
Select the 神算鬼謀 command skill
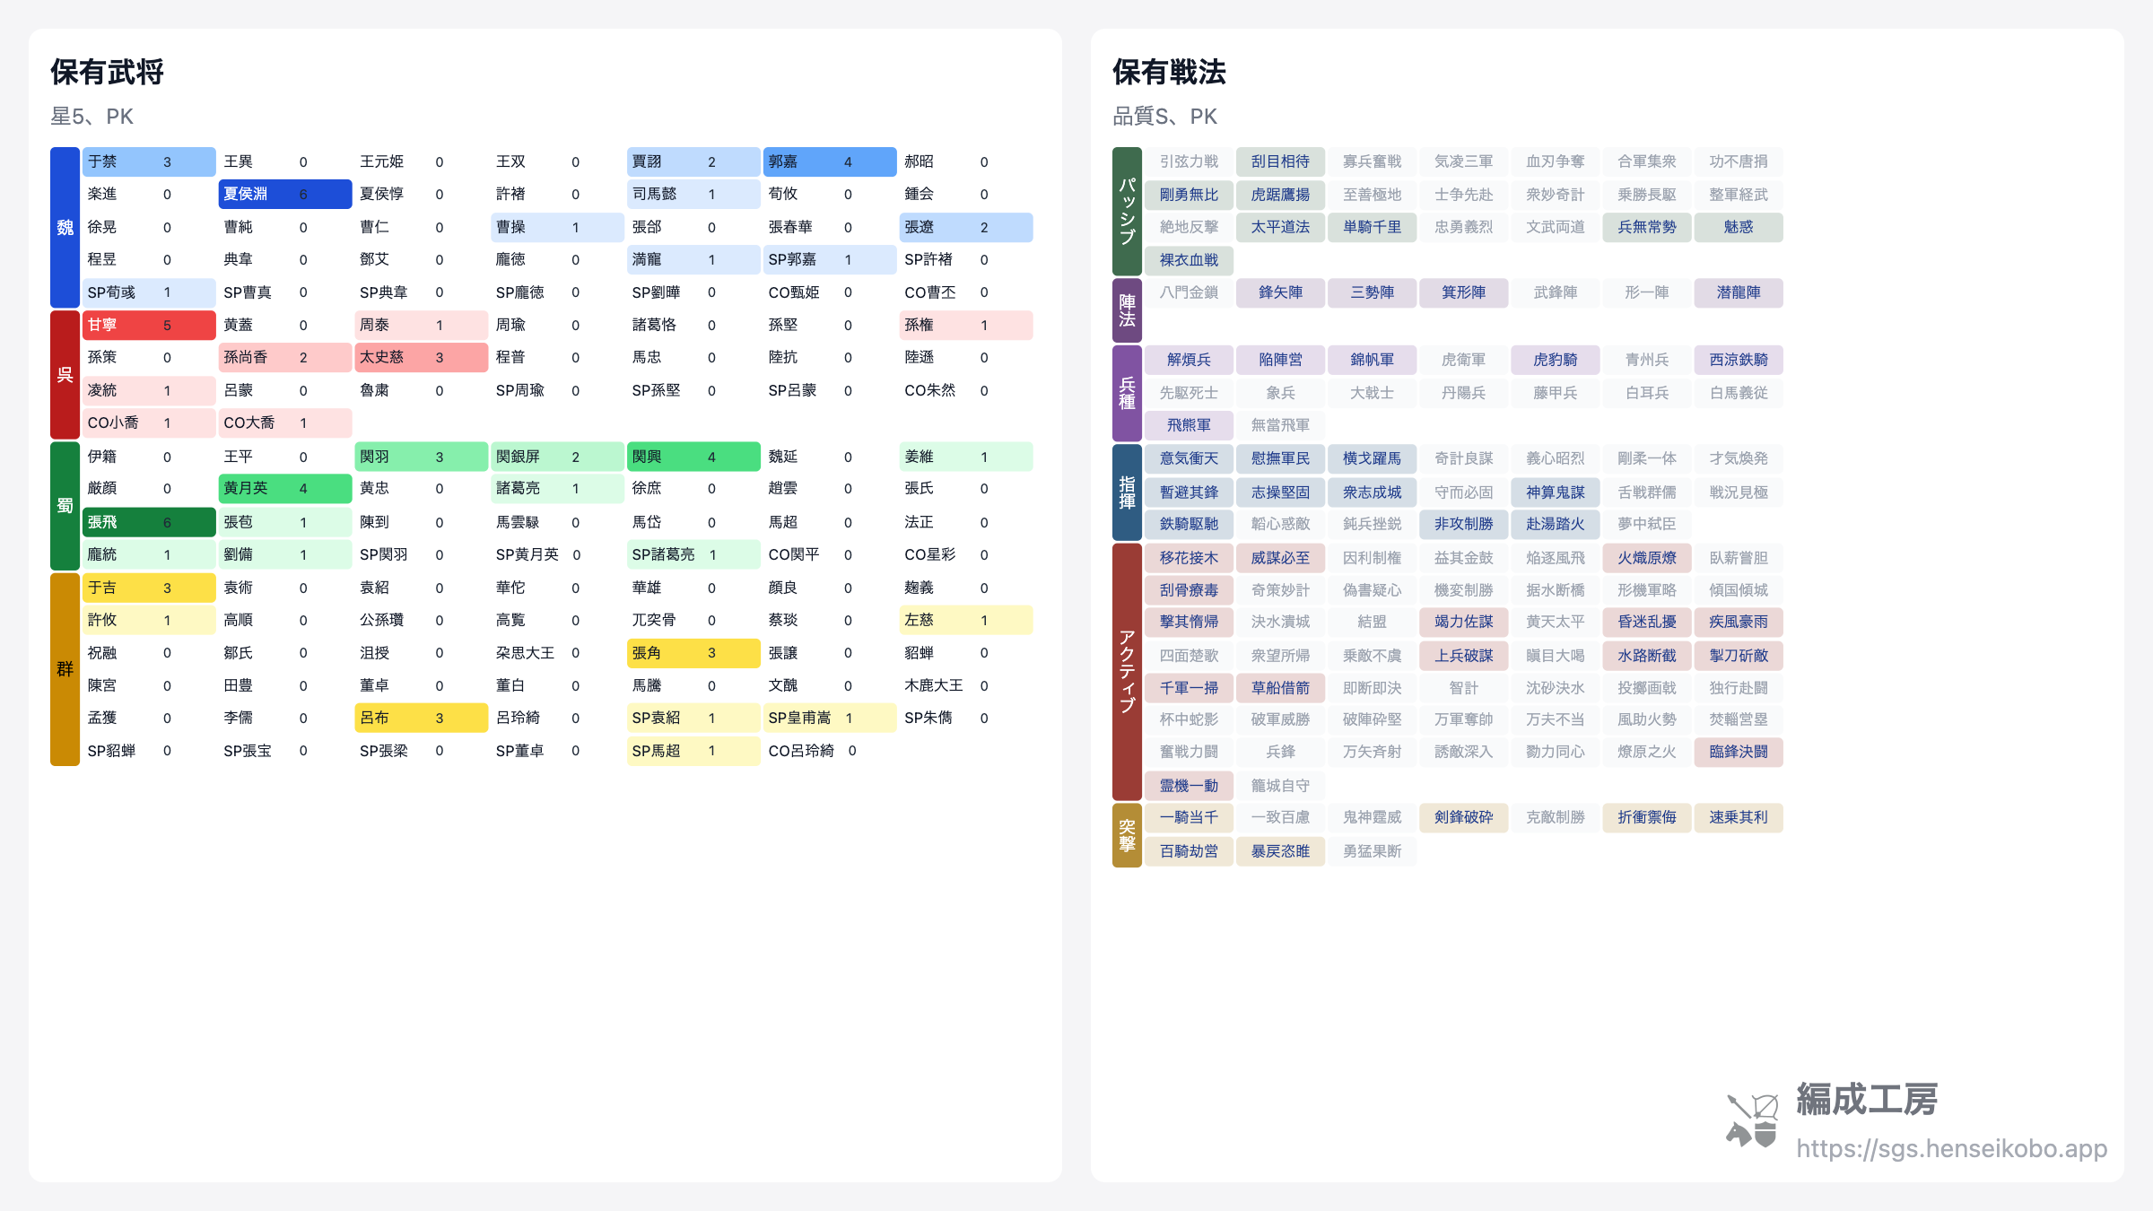1555,492
